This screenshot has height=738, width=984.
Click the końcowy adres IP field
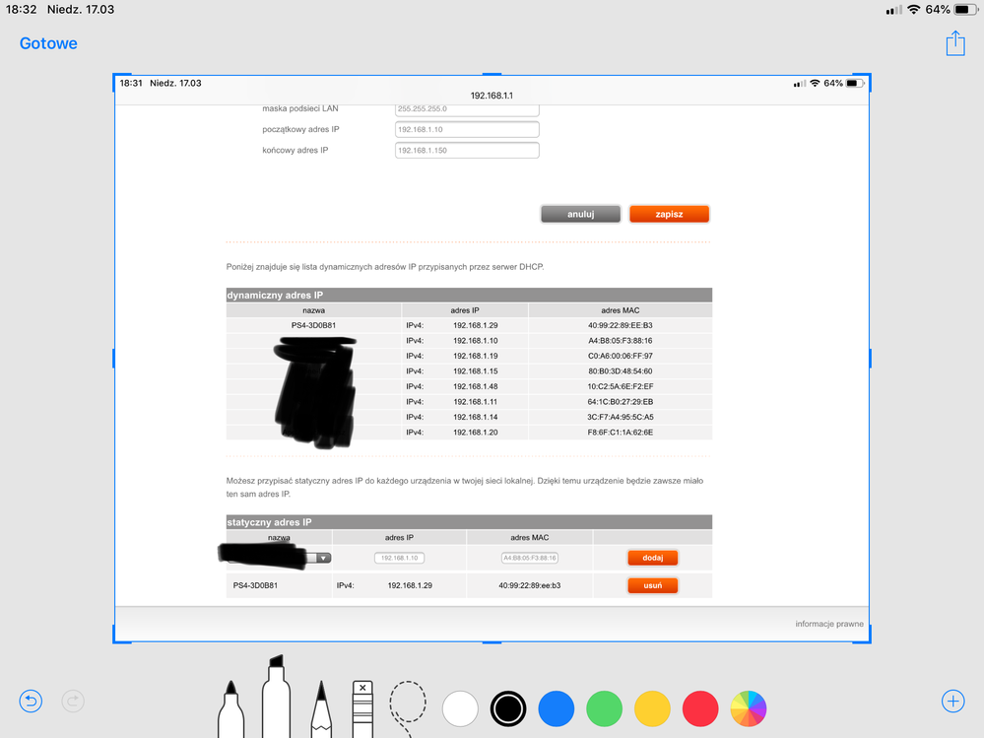point(467,150)
